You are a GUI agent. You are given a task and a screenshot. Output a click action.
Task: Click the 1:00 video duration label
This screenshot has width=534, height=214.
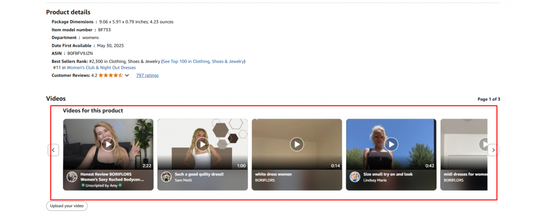point(241,166)
